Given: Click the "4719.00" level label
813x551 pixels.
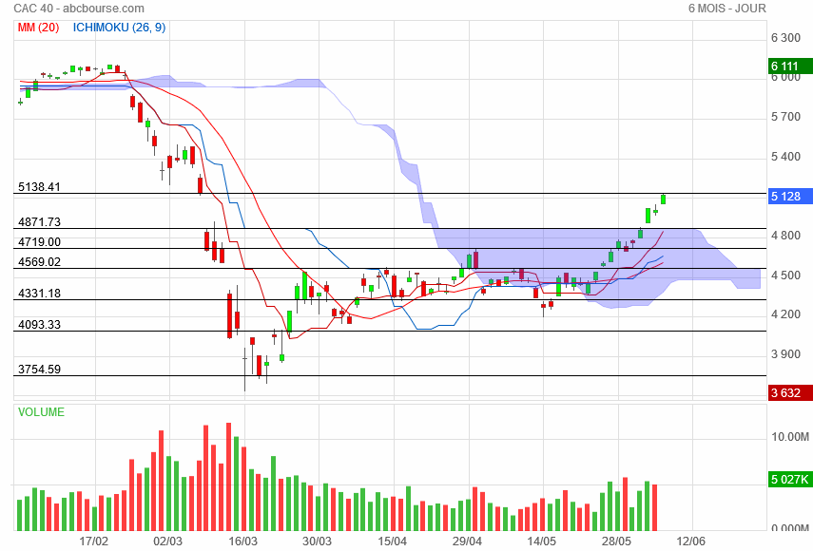Looking at the screenshot, I should click(39, 242).
